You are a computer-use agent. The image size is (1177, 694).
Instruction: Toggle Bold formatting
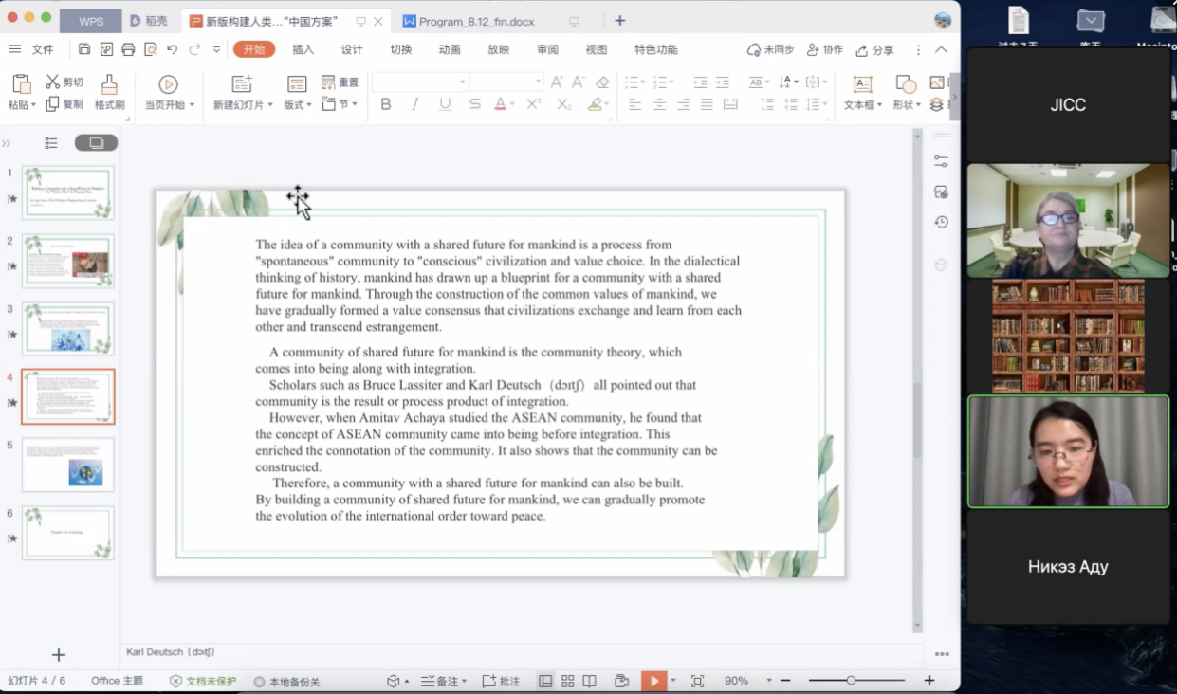(386, 104)
